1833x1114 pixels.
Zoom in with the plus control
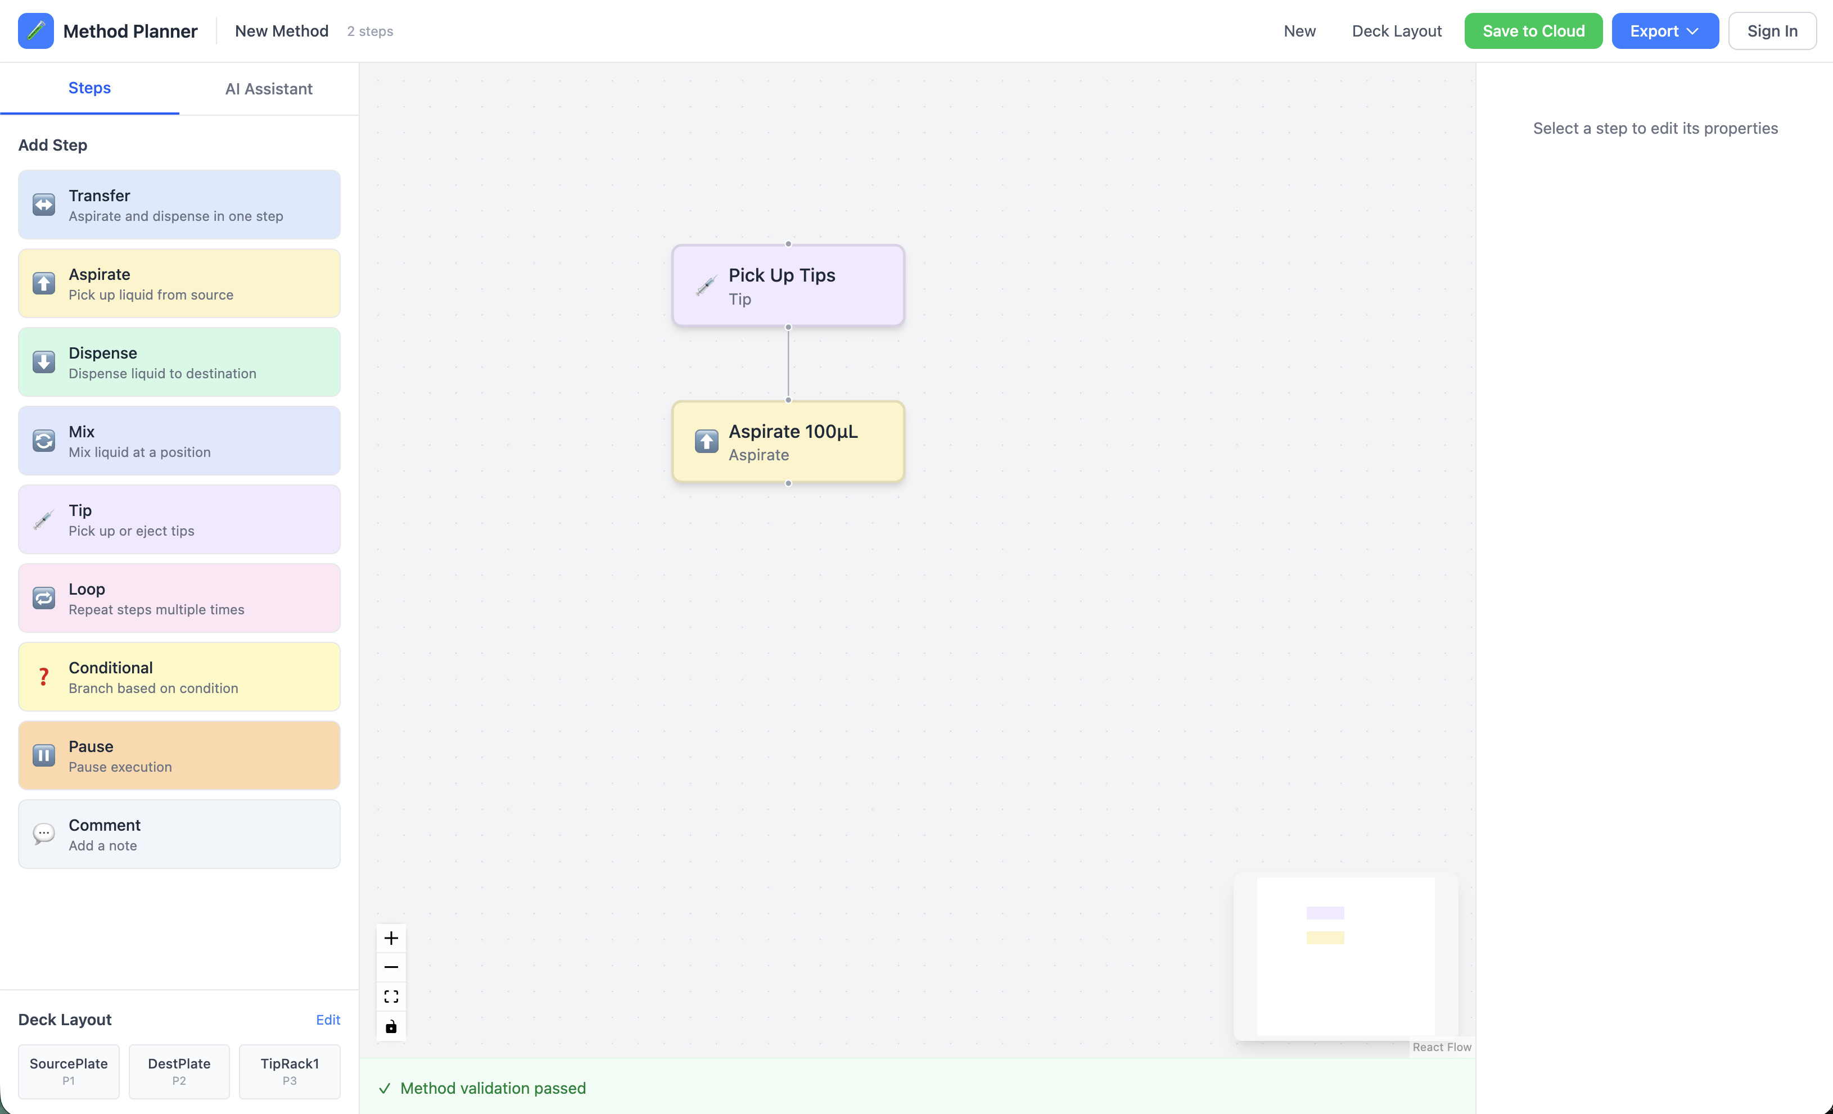[x=391, y=939]
